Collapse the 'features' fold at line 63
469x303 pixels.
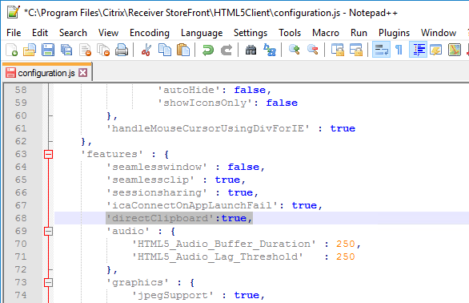[49, 154]
